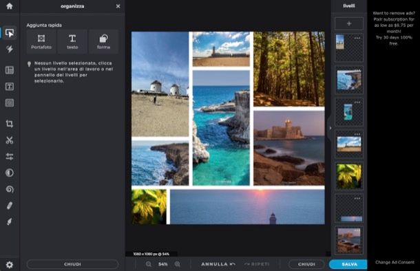Select the castle harbor layer thumbnail
This screenshot has height=271, width=420.
[349, 241]
